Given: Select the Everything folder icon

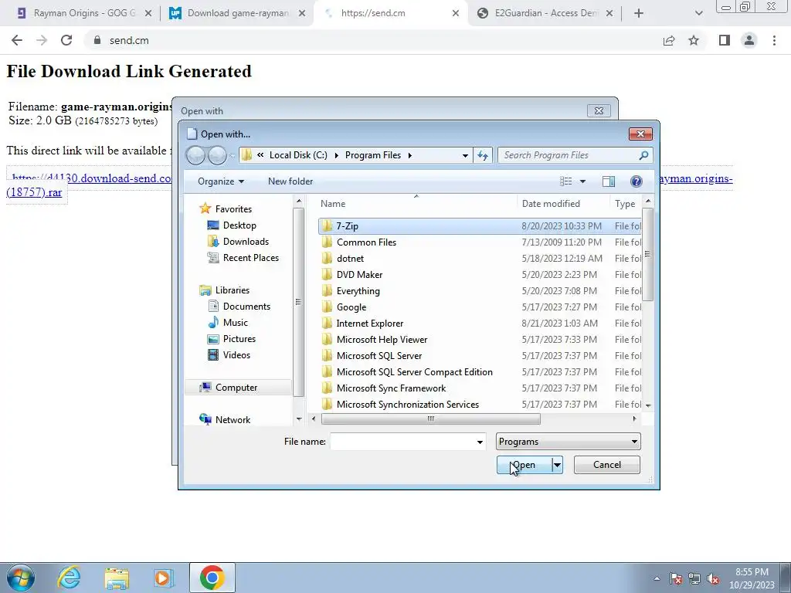Looking at the screenshot, I should (328, 290).
